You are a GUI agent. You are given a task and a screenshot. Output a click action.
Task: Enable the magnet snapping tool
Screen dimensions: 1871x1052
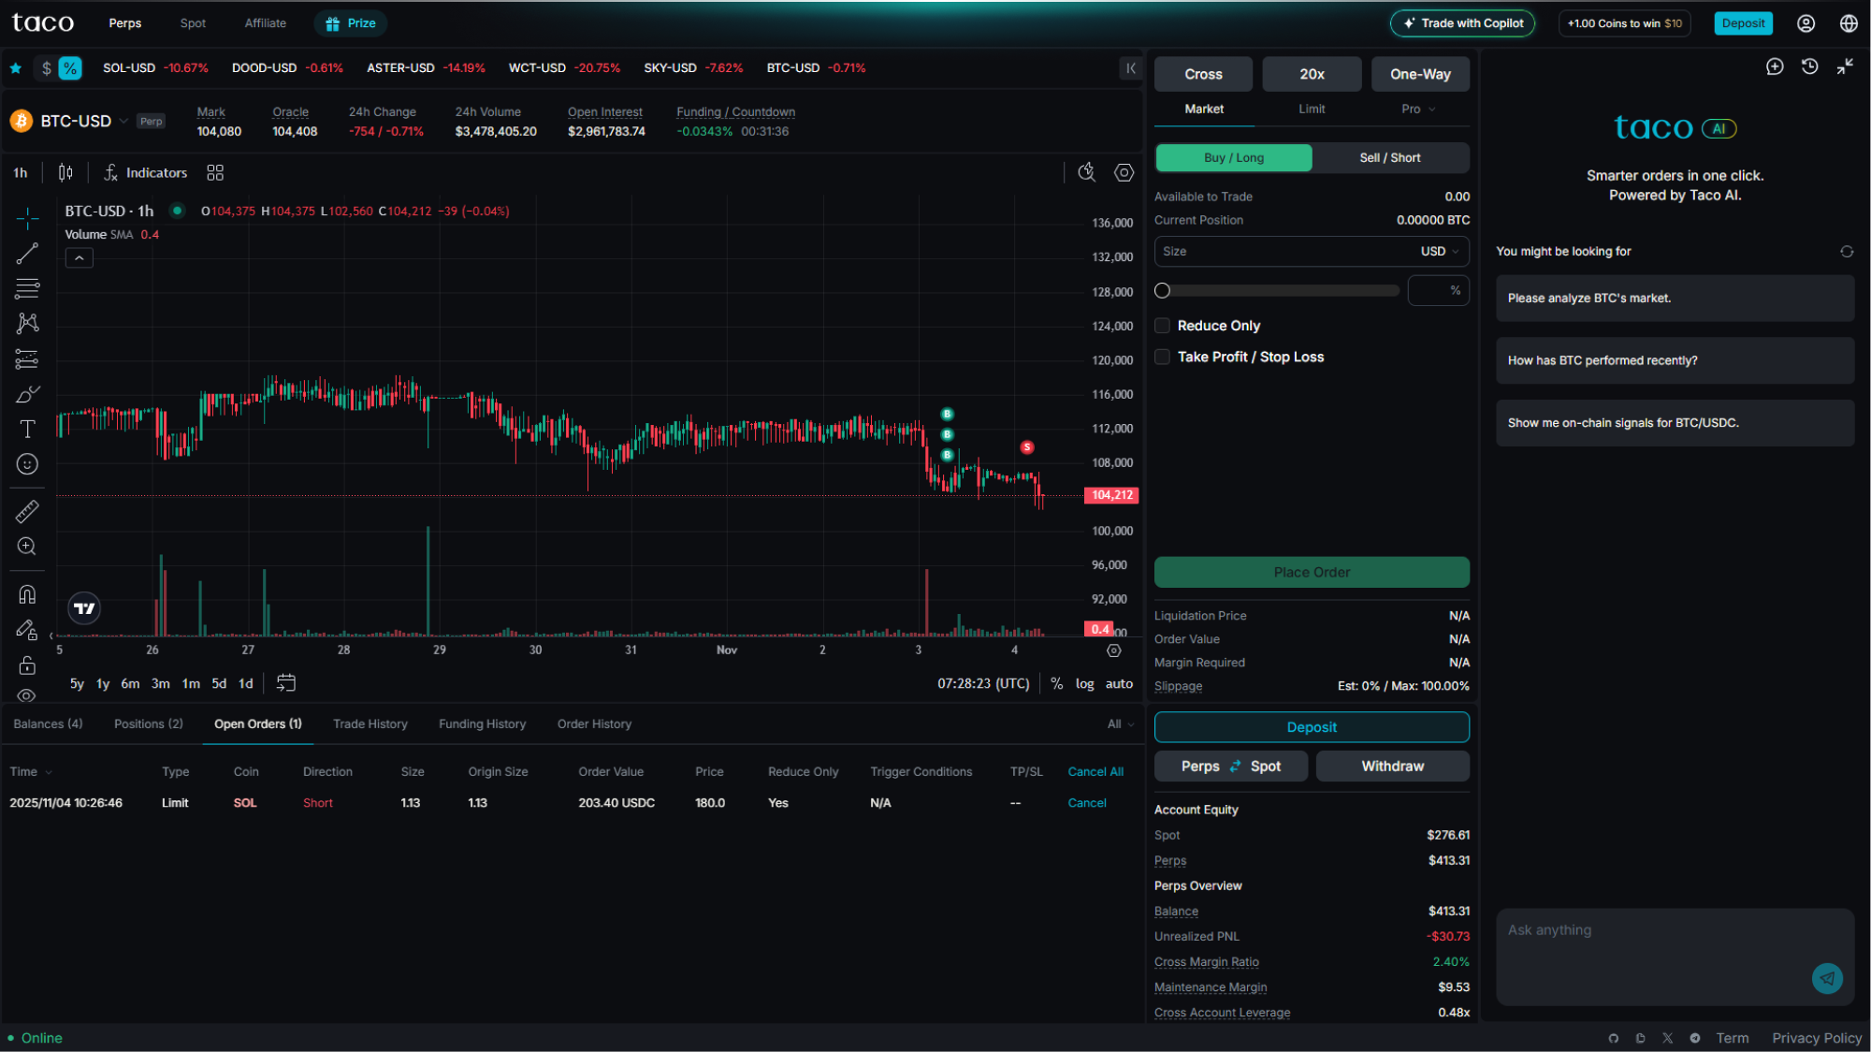tap(27, 593)
